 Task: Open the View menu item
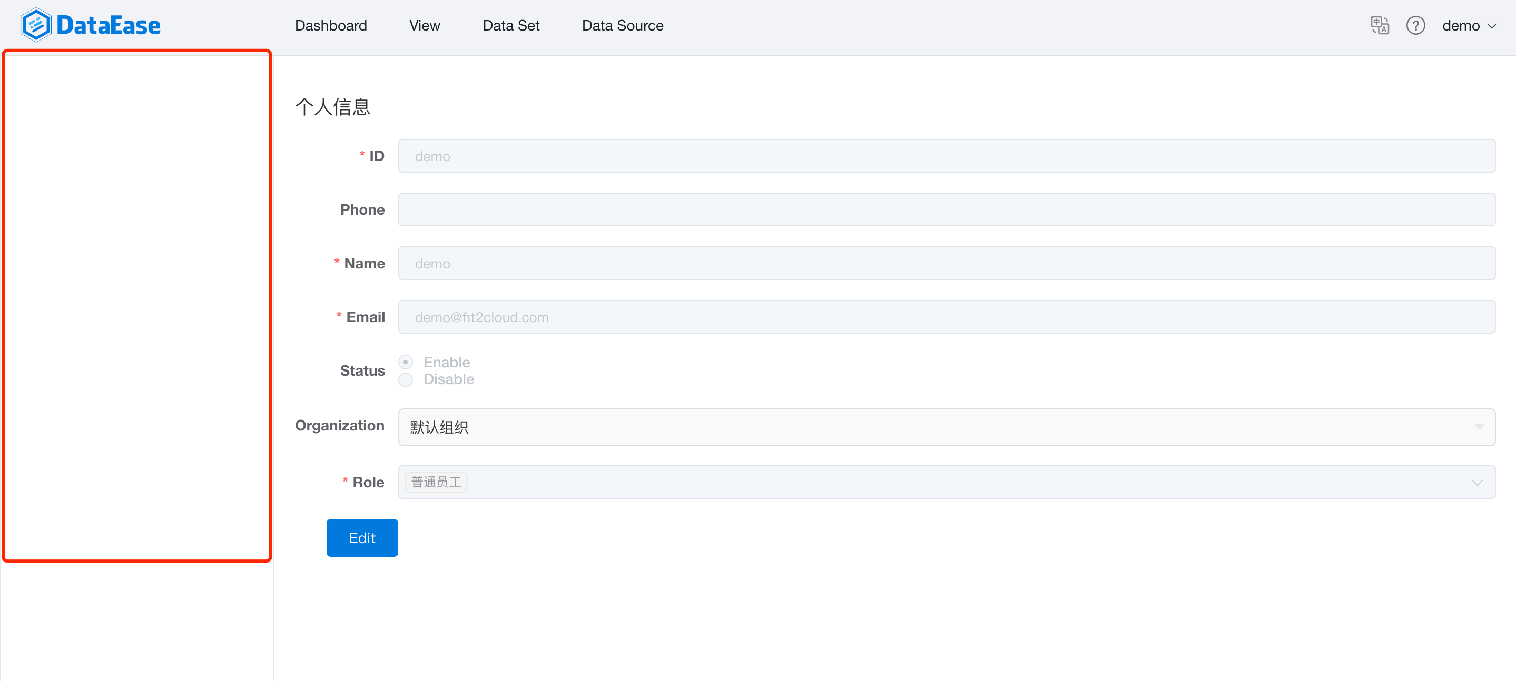click(x=425, y=25)
